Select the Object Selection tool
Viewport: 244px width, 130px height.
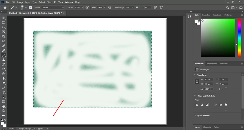point(4,32)
